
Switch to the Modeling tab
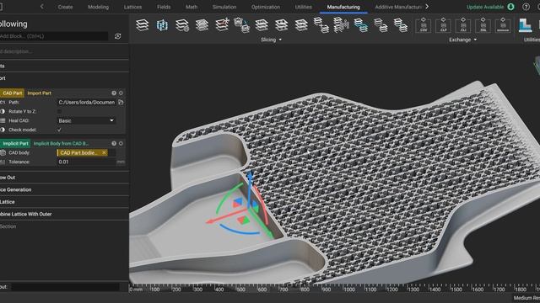[98, 7]
